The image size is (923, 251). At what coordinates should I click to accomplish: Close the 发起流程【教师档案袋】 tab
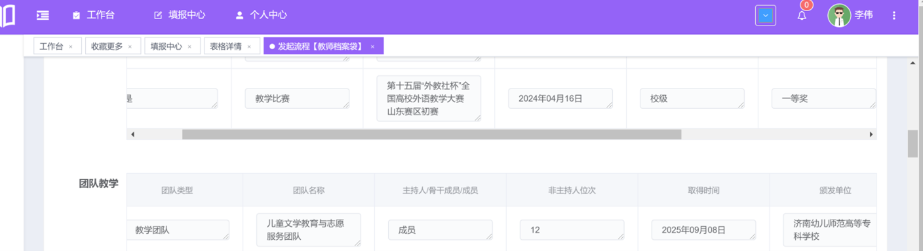372,47
